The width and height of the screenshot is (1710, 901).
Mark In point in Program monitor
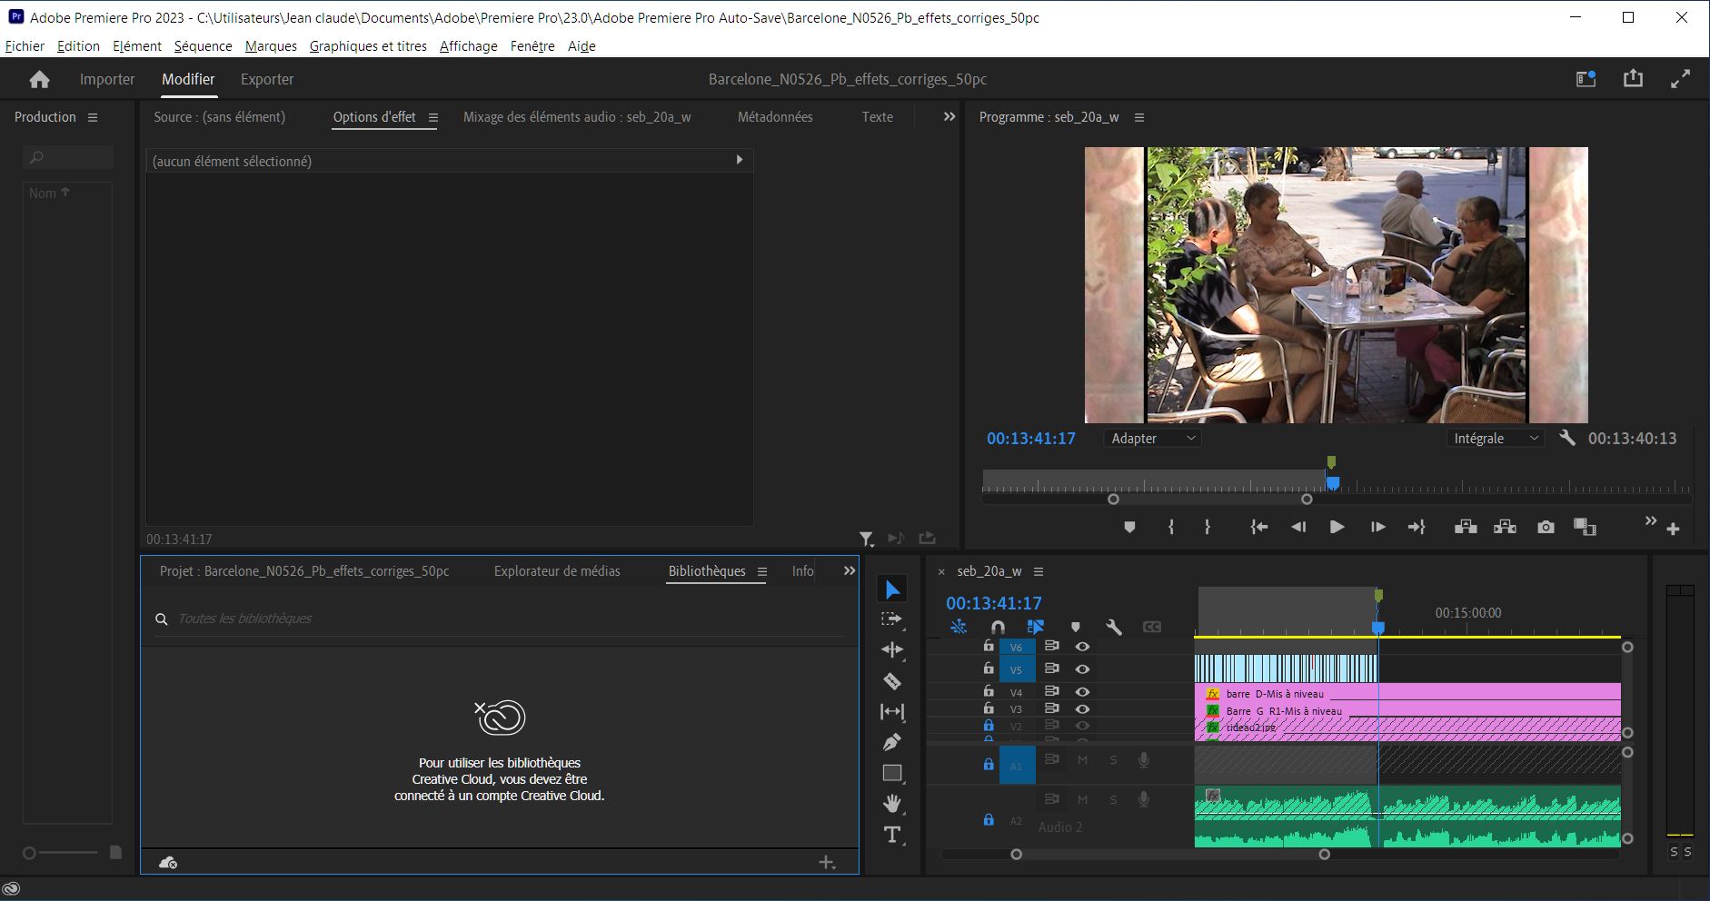point(1171,527)
